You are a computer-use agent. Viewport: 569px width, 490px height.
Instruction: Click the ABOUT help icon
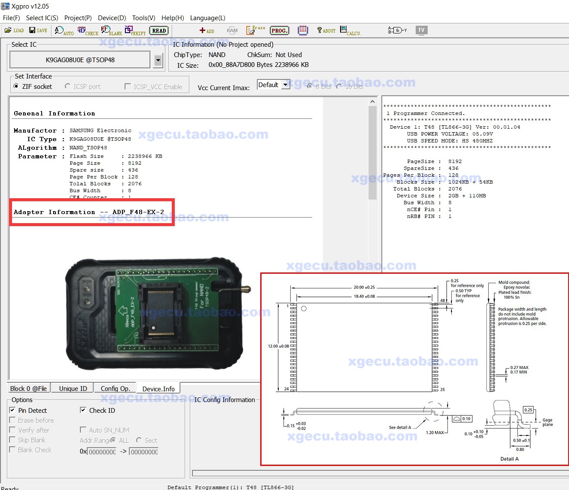[x=325, y=30]
